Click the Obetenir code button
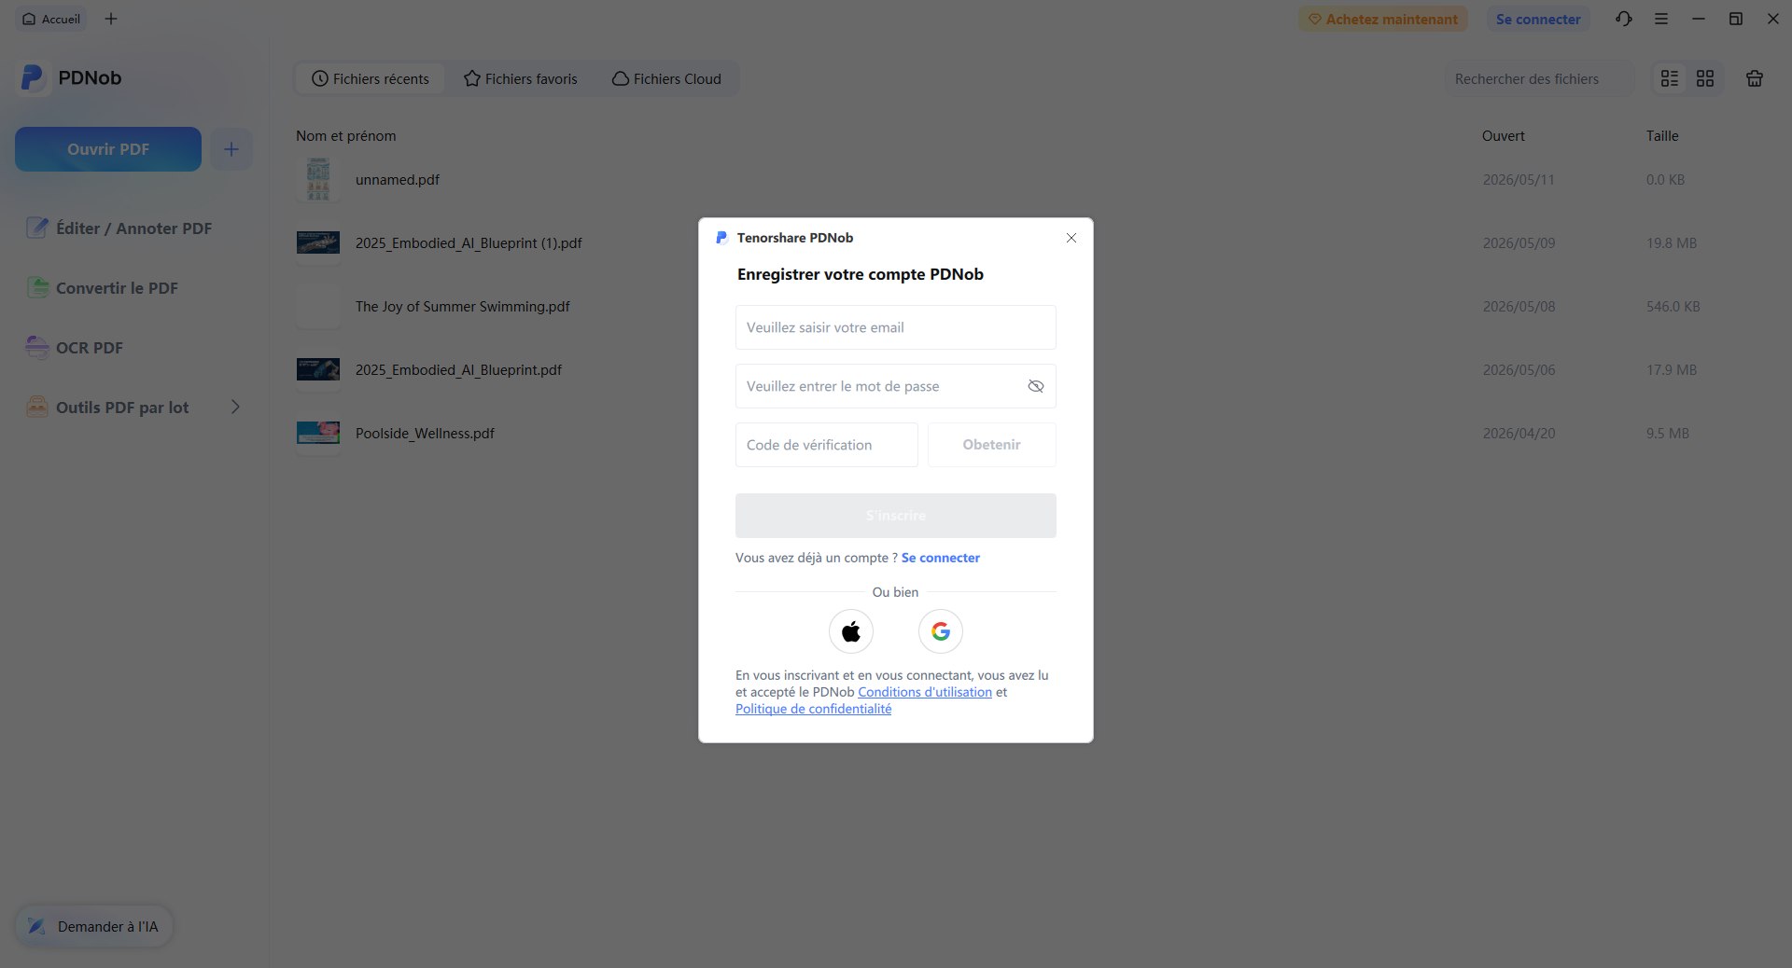This screenshot has height=968, width=1792. pyautogui.click(x=992, y=445)
